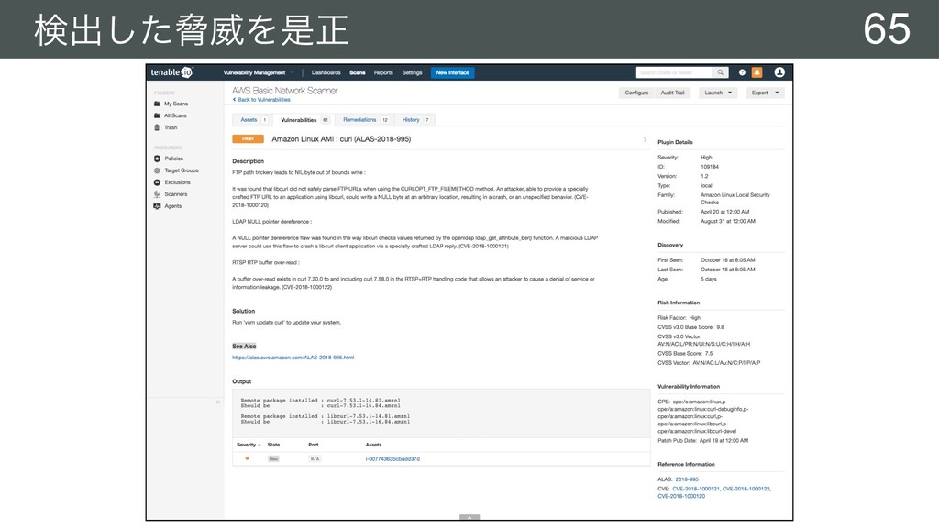The height and width of the screenshot is (528, 939).
Task: Click Target Groups in the sidebar
Action: (182, 170)
